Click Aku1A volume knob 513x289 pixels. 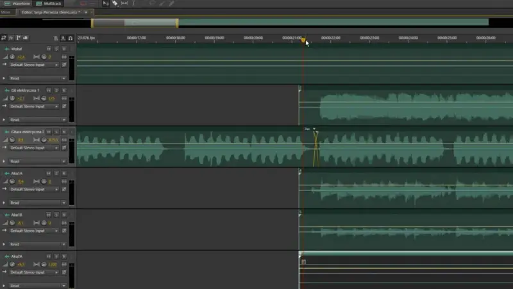coord(12,181)
